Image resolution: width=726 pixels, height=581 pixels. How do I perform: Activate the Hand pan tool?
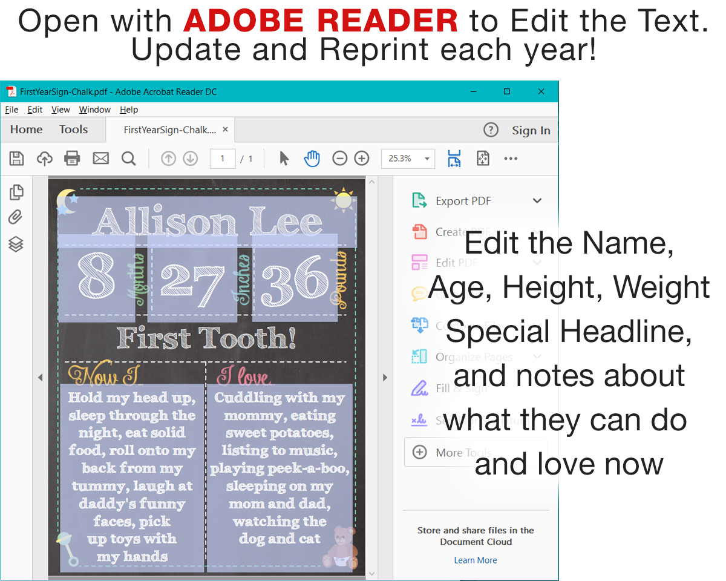(312, 159)
